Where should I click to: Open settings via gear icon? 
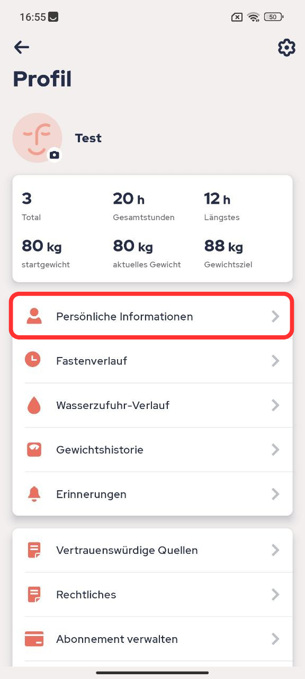coord(286,47)
